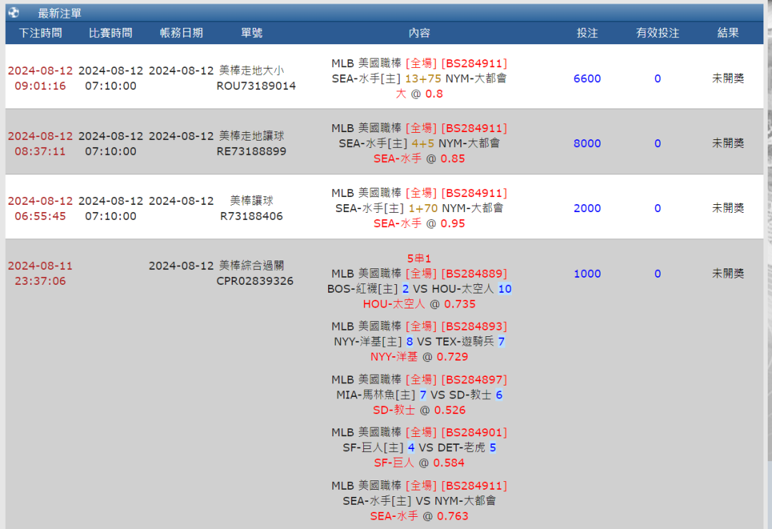Click the 5串1 parlay label
Image resolution: width=772 pixels, height=529 pixels.
point(419,258)
